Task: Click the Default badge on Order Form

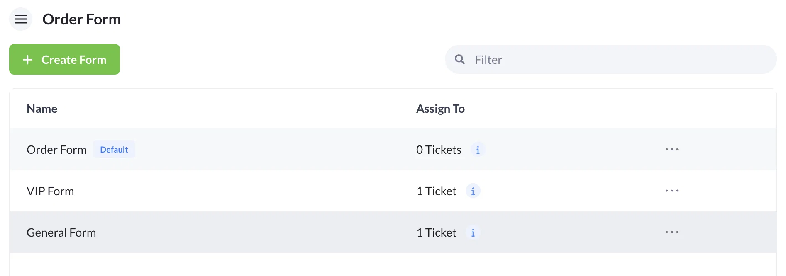Action: click(x=114, y=149)
